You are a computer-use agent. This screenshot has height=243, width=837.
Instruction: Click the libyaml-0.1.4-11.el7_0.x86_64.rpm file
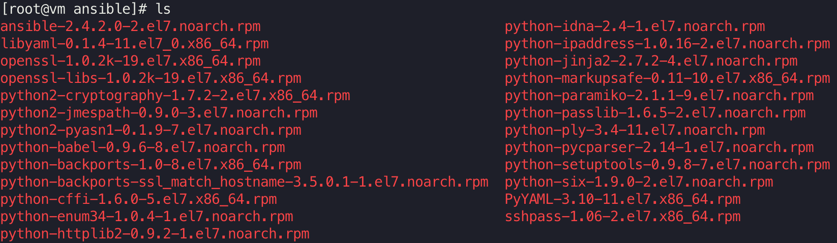click(134, 44)
